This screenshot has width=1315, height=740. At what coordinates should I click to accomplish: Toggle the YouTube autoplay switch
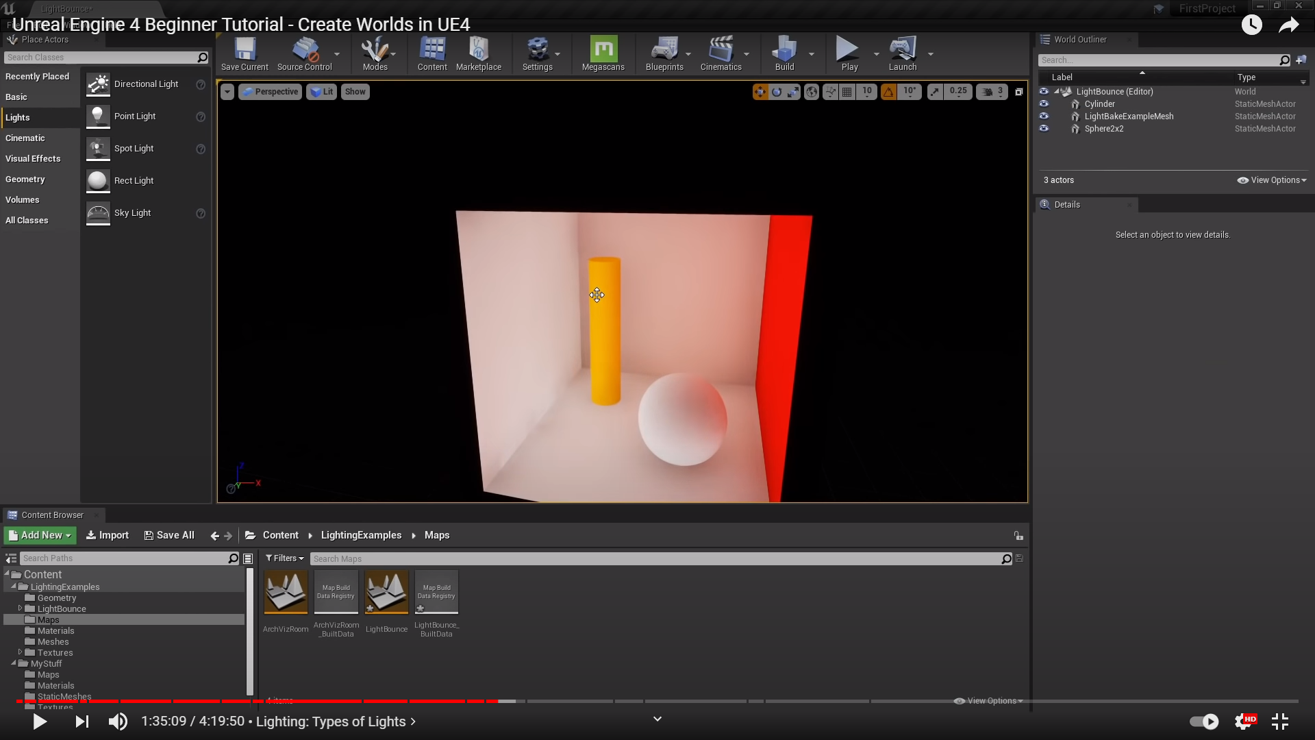pos(1203,721)
